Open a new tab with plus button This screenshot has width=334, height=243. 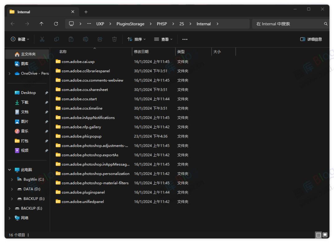[86, 12]
